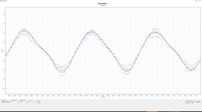Click the xCounts axis label
The width and height of the screenshot is (202, 112).
coord(2,51)
